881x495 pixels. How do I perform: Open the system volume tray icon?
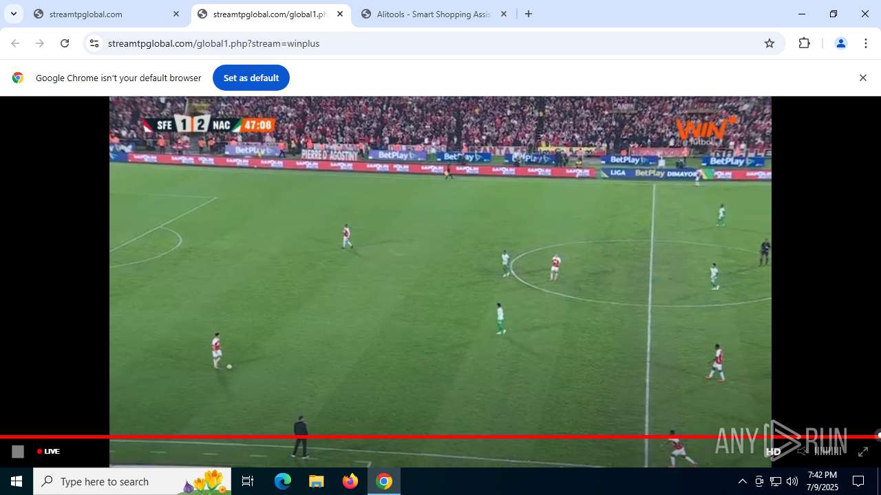tap(792, 481)
